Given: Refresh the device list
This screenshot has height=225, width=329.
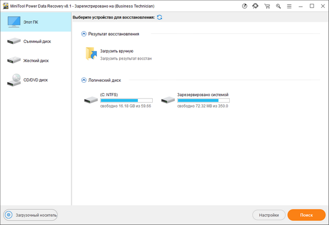Looking at the screenshot, I should point(159,17).
